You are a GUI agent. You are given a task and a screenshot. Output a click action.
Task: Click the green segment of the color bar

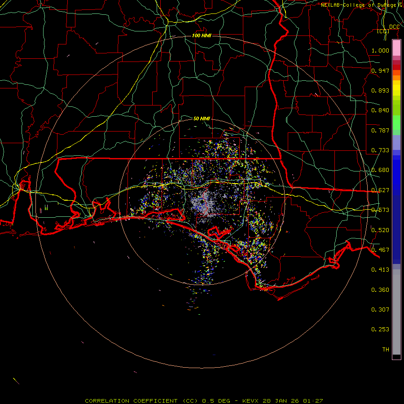click(396, 123)
